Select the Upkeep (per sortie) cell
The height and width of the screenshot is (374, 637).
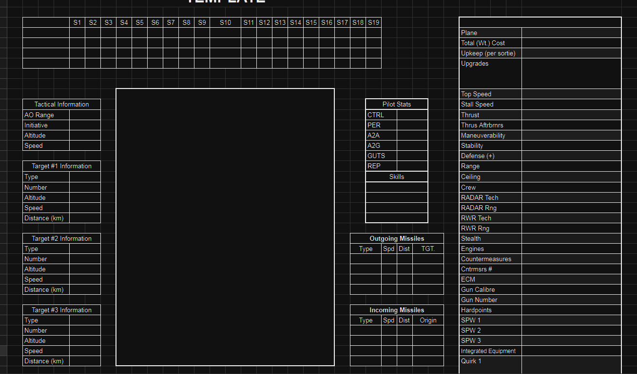491,53
